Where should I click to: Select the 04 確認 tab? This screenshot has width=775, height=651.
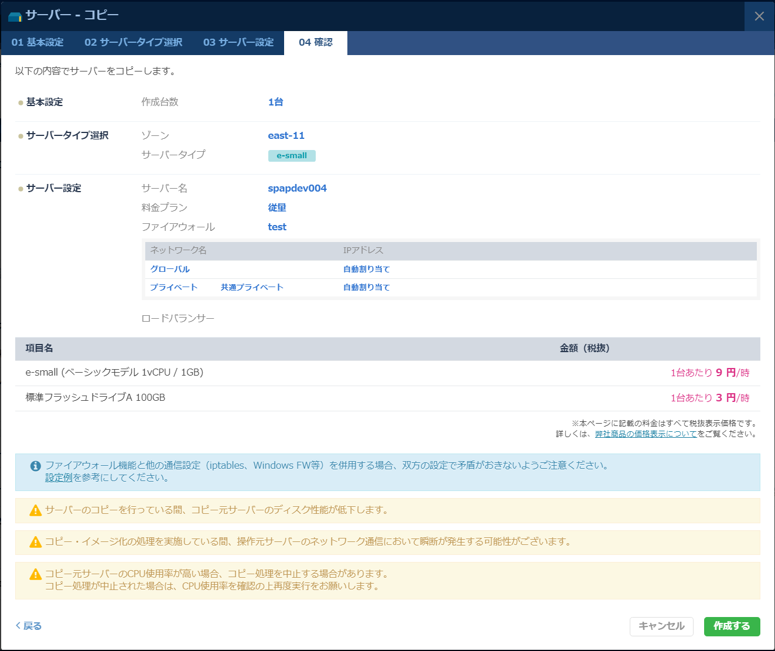pos(315,42)
